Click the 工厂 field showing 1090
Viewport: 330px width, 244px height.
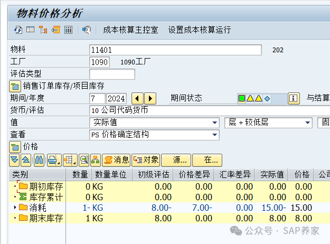pos(99,62)
